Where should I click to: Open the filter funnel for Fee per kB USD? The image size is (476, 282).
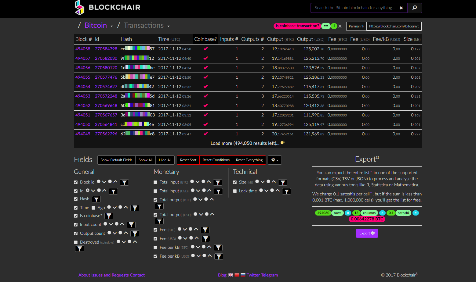point(219,257)
